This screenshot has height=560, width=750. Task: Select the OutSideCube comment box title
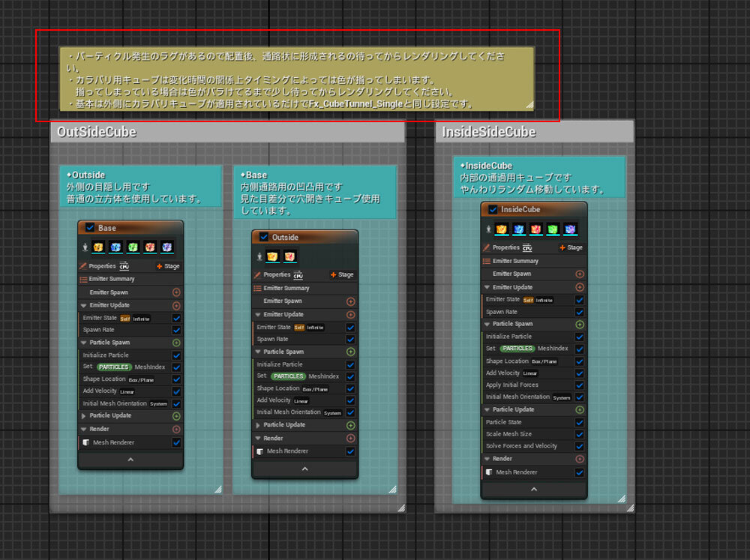tap(97, 132)
